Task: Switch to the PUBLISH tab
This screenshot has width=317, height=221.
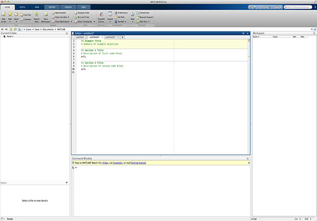Action: click(68, 7)
